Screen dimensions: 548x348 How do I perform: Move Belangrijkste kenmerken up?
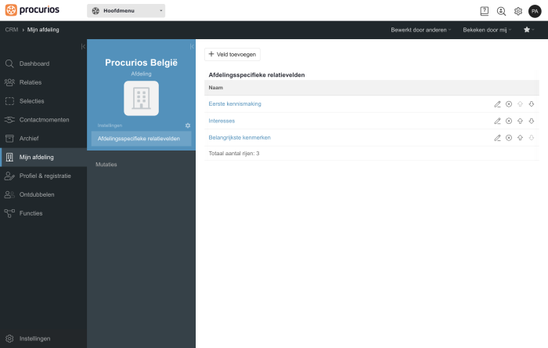click(520, 137)
